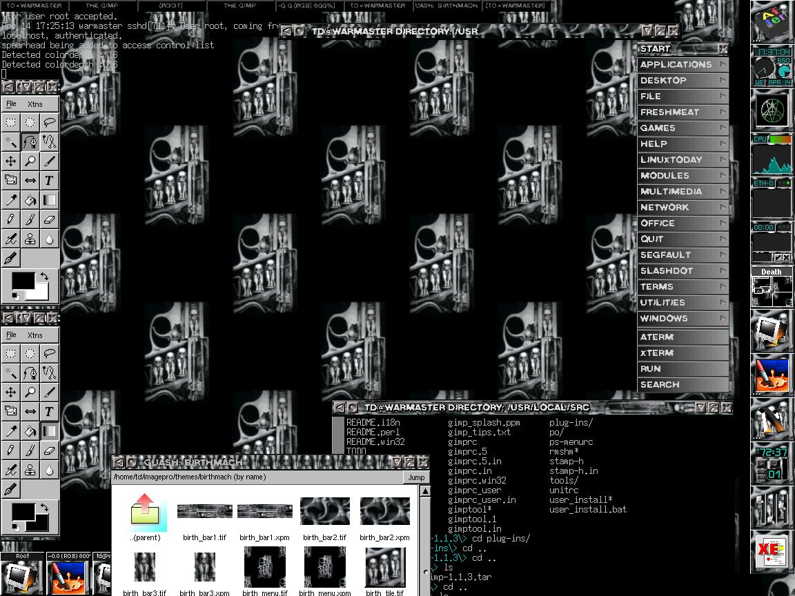Click the pentagram dock applet icon
Image resolution: width=795 pixels, height=596 pixels.
click(771, 111)
